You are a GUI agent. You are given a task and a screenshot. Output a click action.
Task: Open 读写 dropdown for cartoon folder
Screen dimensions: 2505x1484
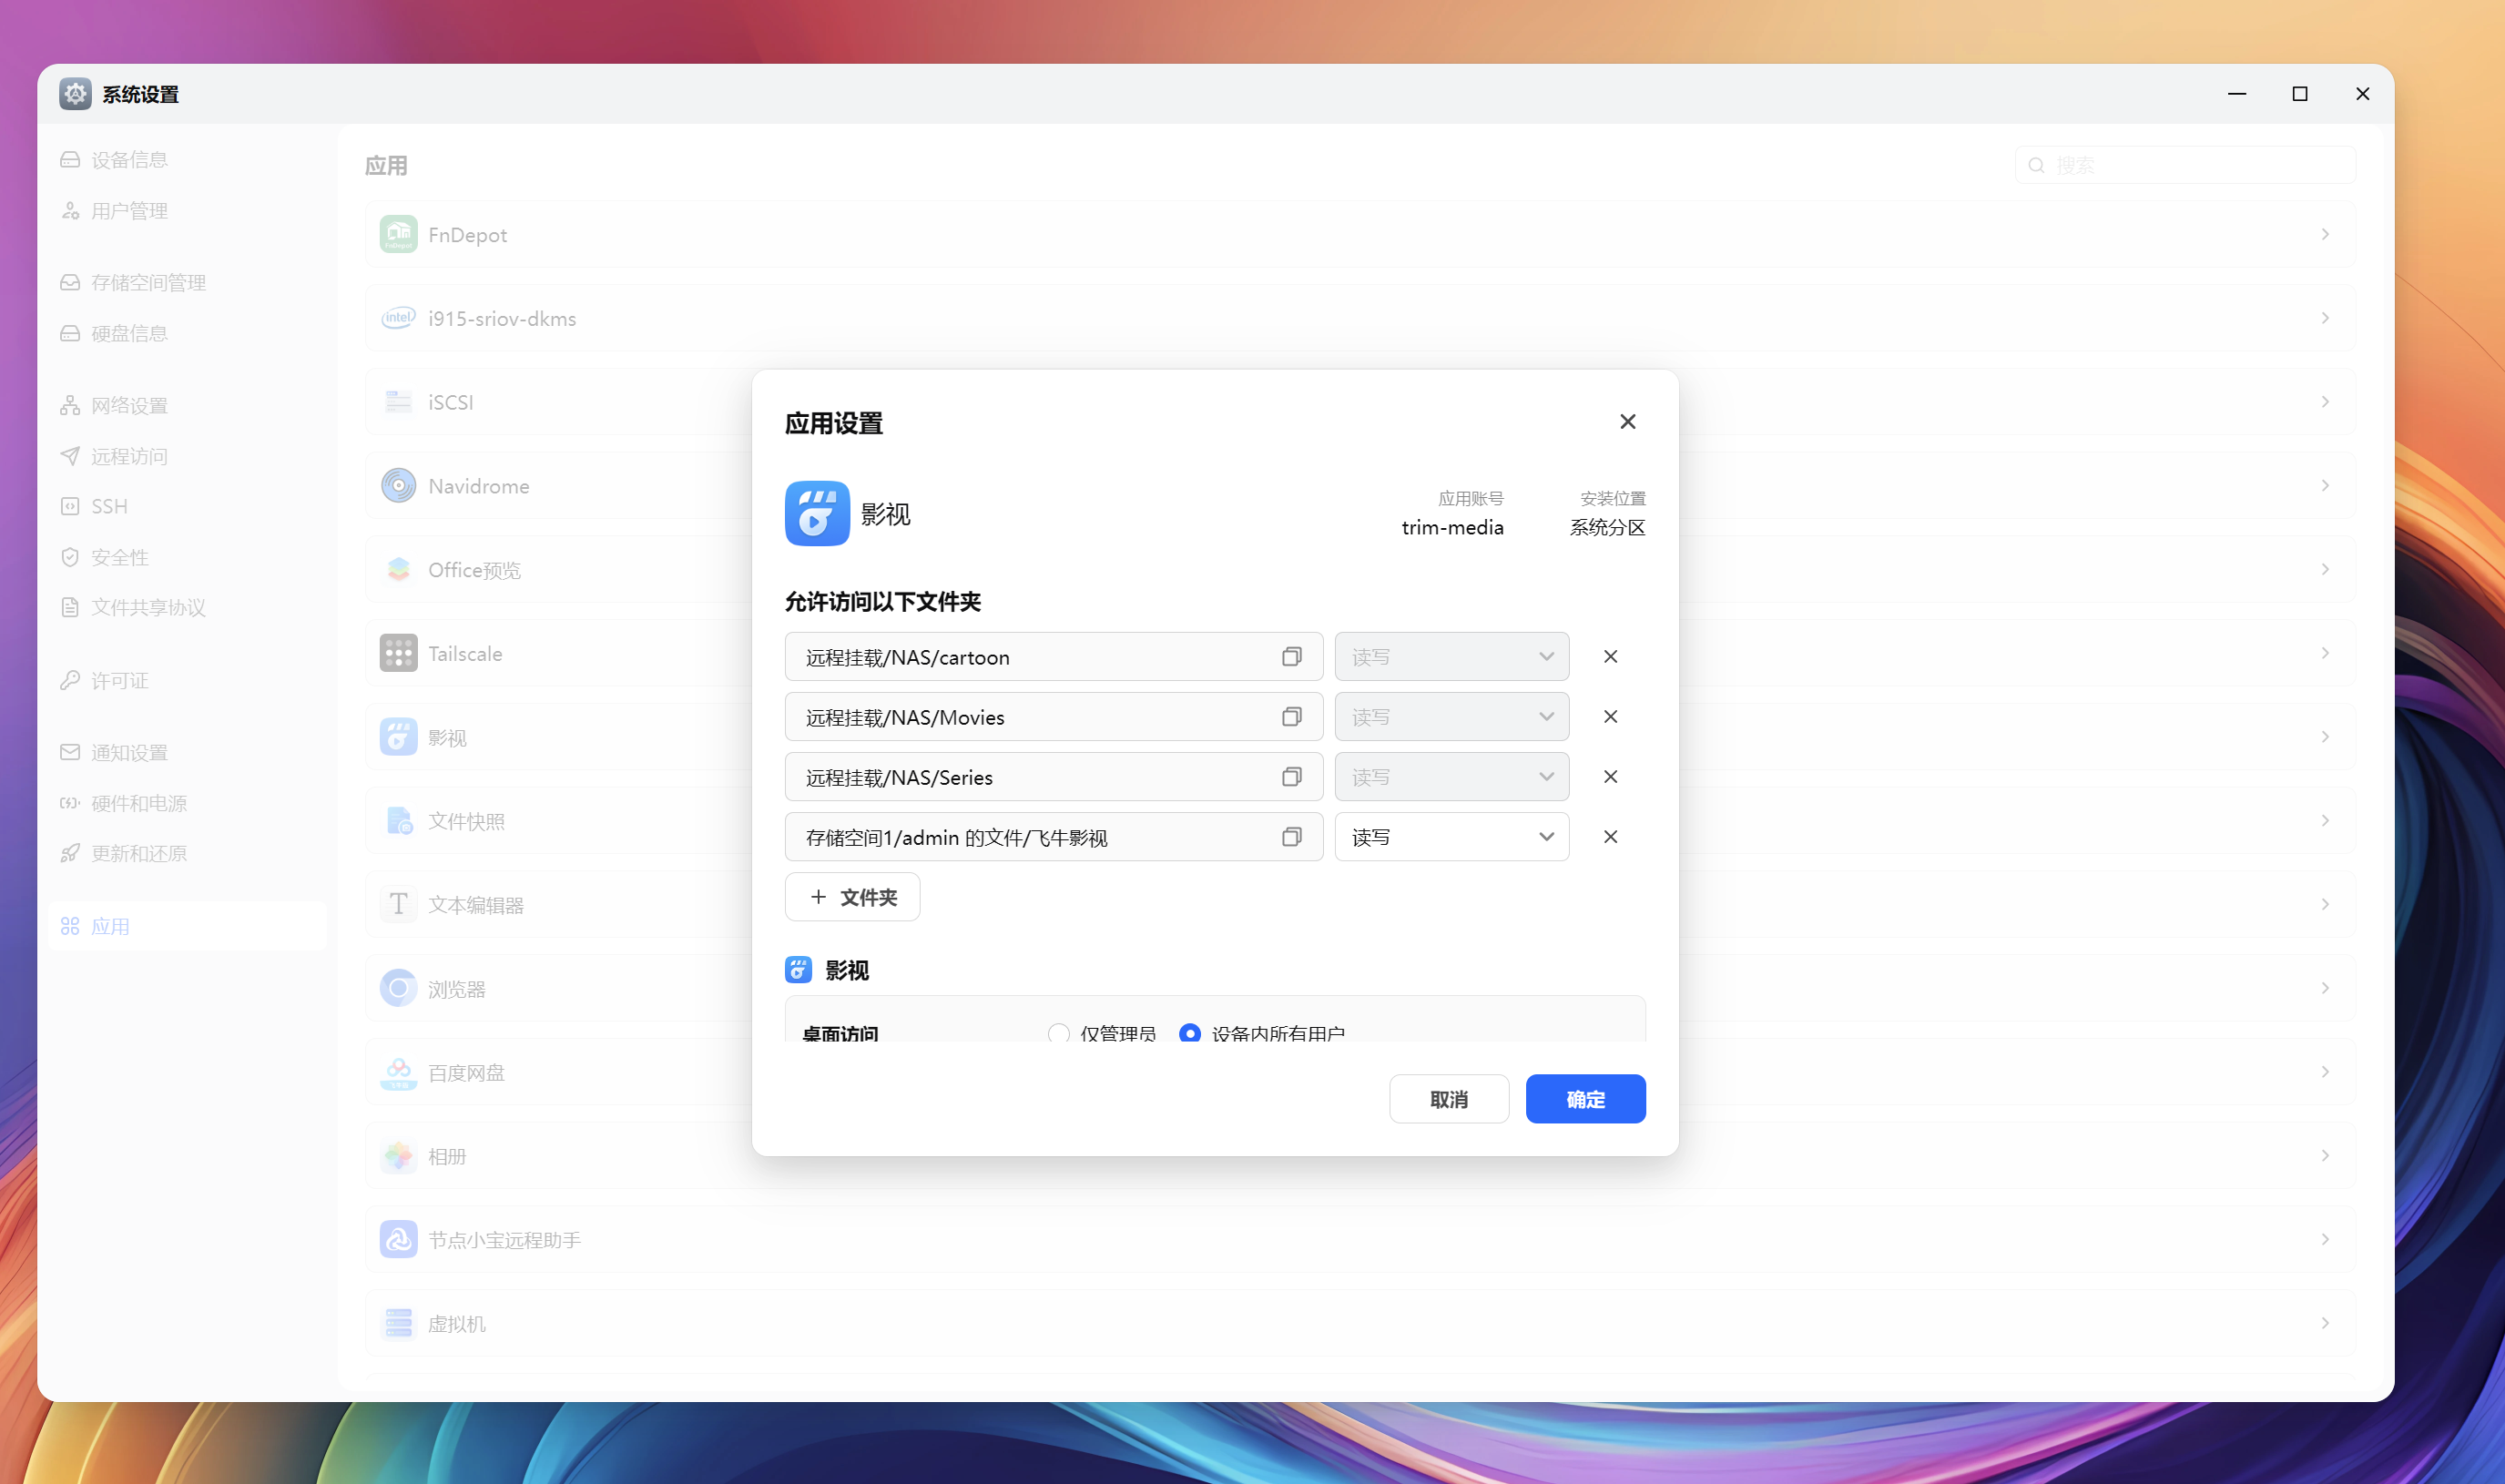point(1451,657)
